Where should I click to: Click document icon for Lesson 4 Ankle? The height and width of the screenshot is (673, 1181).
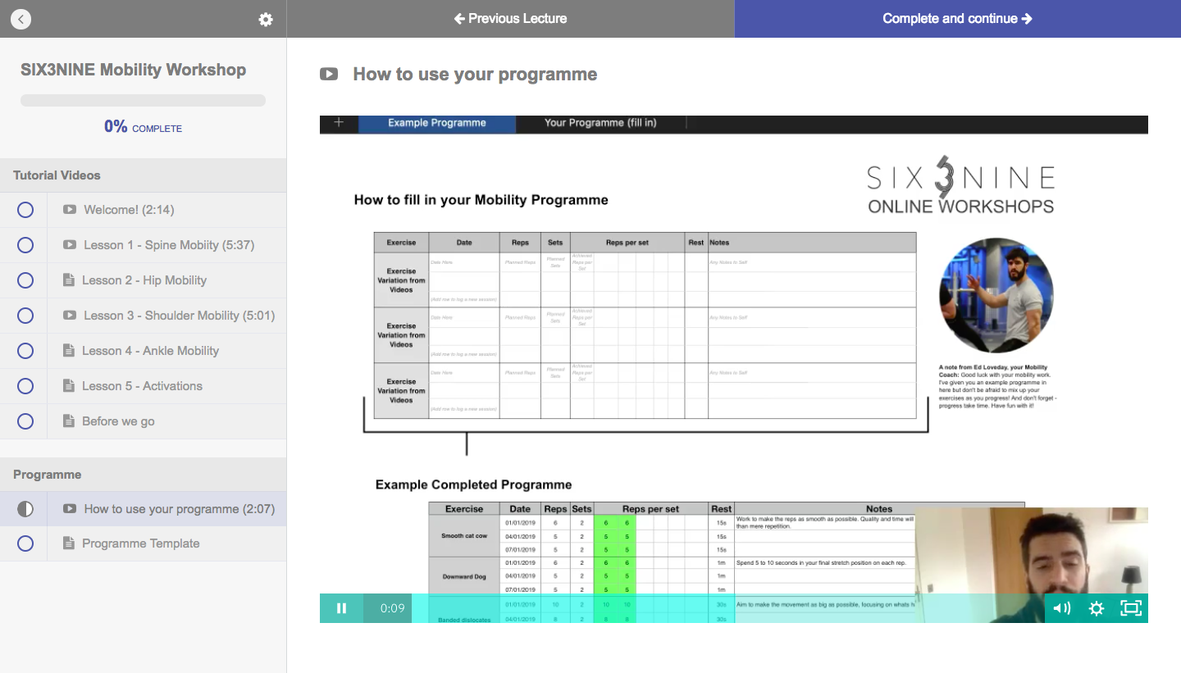69,351
